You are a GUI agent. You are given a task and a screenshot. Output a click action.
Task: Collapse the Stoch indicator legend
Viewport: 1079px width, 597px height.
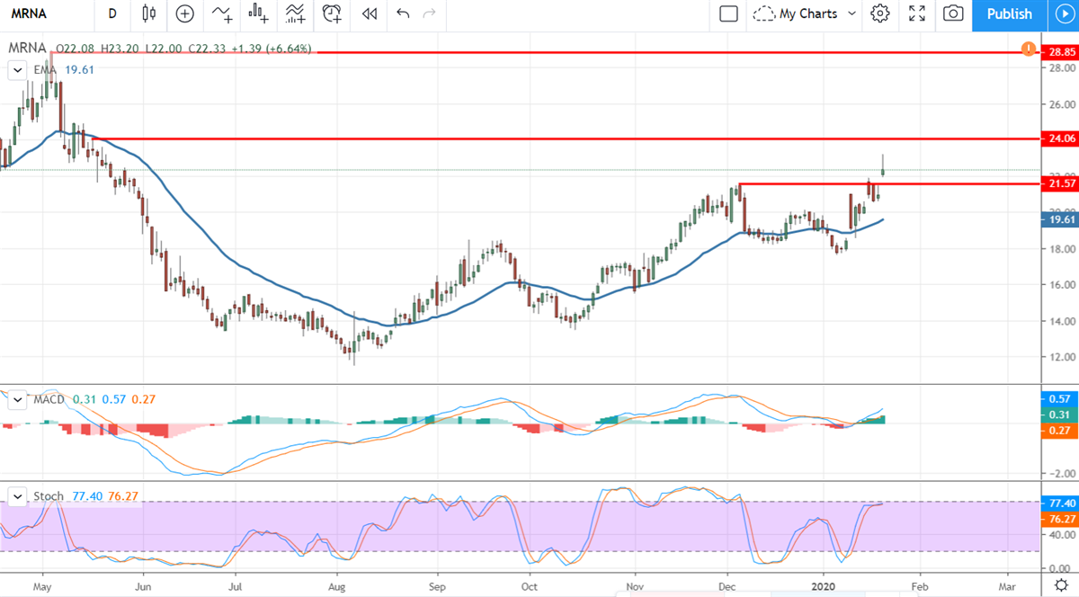(x=16, y=496)
